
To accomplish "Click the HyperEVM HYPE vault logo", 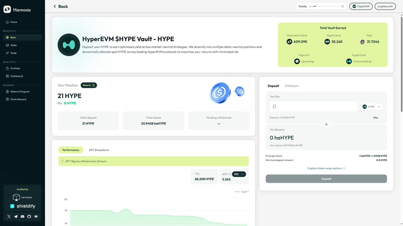I will click(69, 45).
